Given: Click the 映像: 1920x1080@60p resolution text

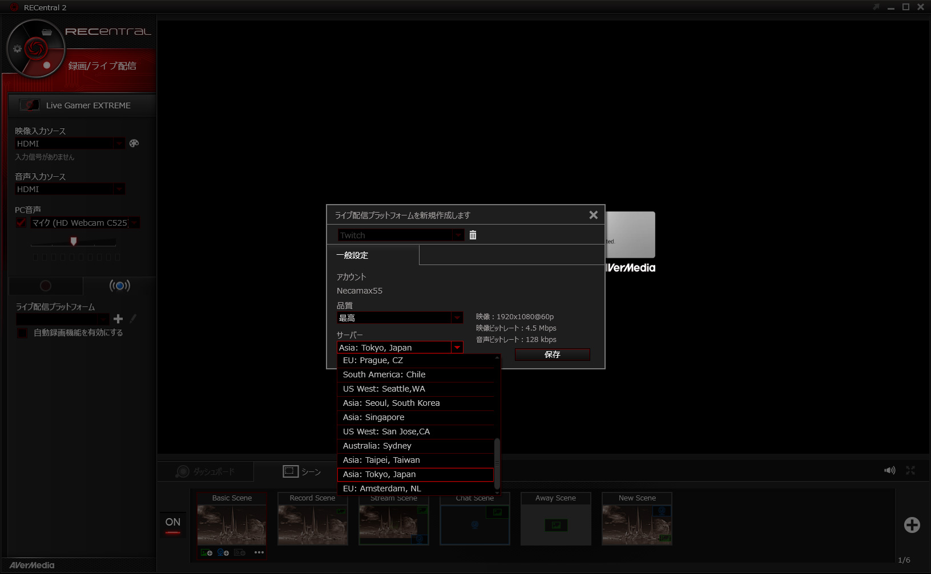Looking at the screenshot, I should (515, 317).
